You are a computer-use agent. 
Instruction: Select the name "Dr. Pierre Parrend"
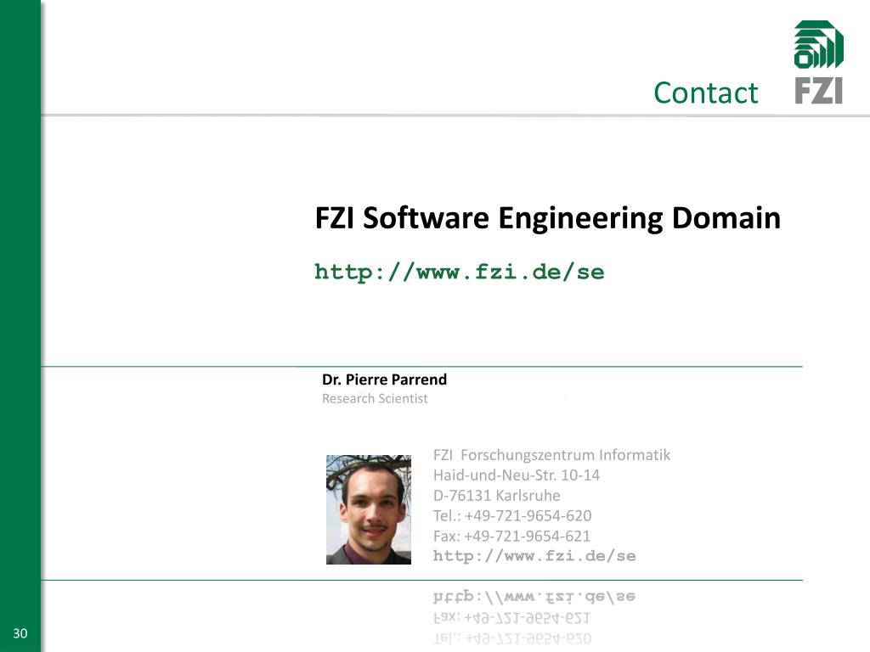pos(384,379)
